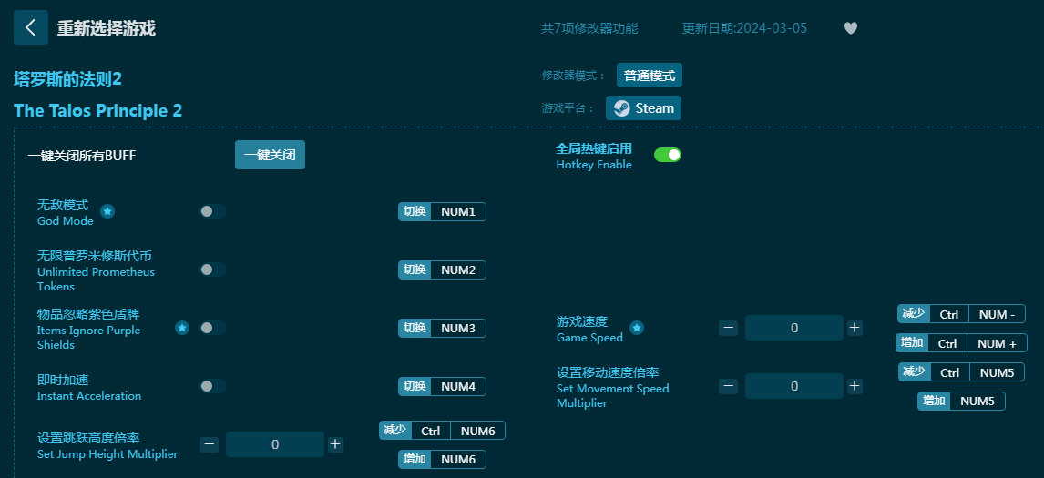Decrease Jump Height Multiplier with minus button
1044x478 pixels.
pyautogui.click(x=209, y=444)
